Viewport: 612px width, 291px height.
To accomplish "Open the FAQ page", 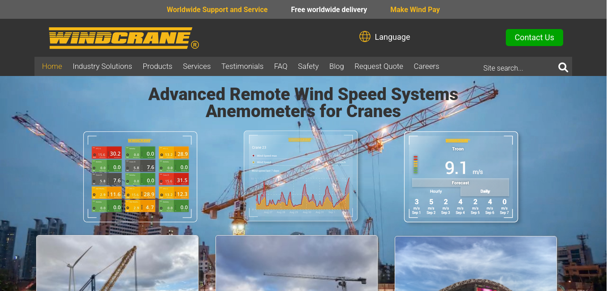I will (280, 66).
